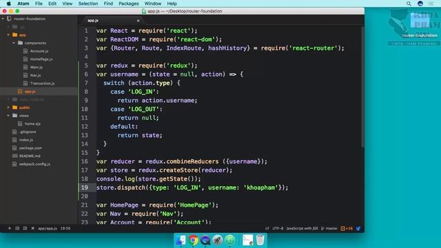Click the app folder icon

click(x=15, y=35)
